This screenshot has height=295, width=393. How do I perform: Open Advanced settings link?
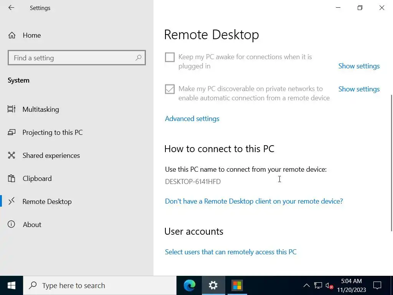tap(192, 119)
